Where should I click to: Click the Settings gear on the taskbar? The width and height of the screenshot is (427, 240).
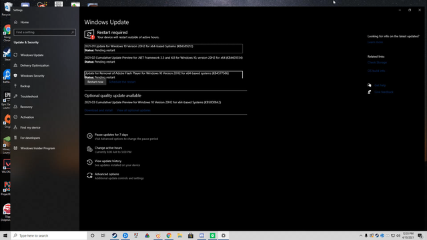[x=224, y=235]
